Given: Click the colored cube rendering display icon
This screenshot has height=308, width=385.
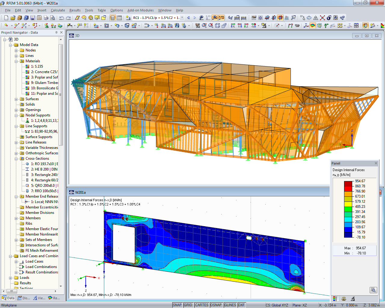Looking at the screenshot, I should click(x=320, y=26).
